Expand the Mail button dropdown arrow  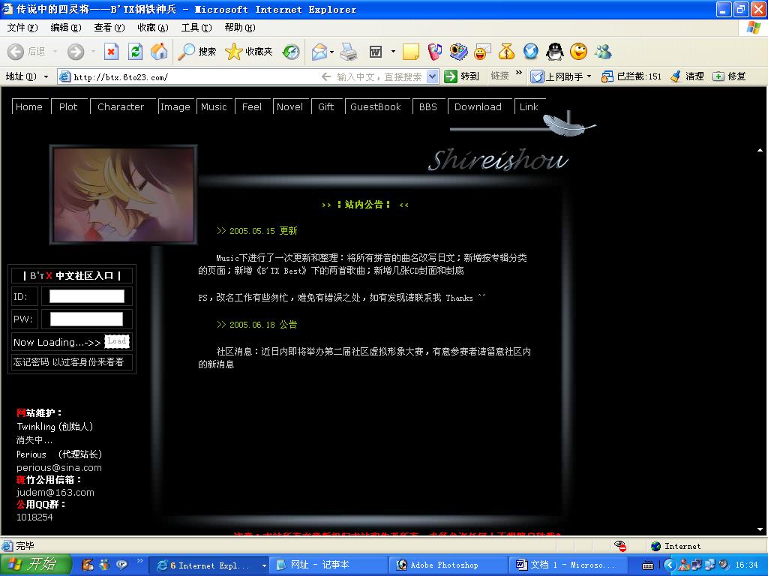[332, 52]
